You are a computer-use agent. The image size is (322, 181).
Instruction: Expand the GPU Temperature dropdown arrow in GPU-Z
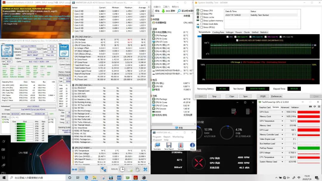[x=282, y=121]
